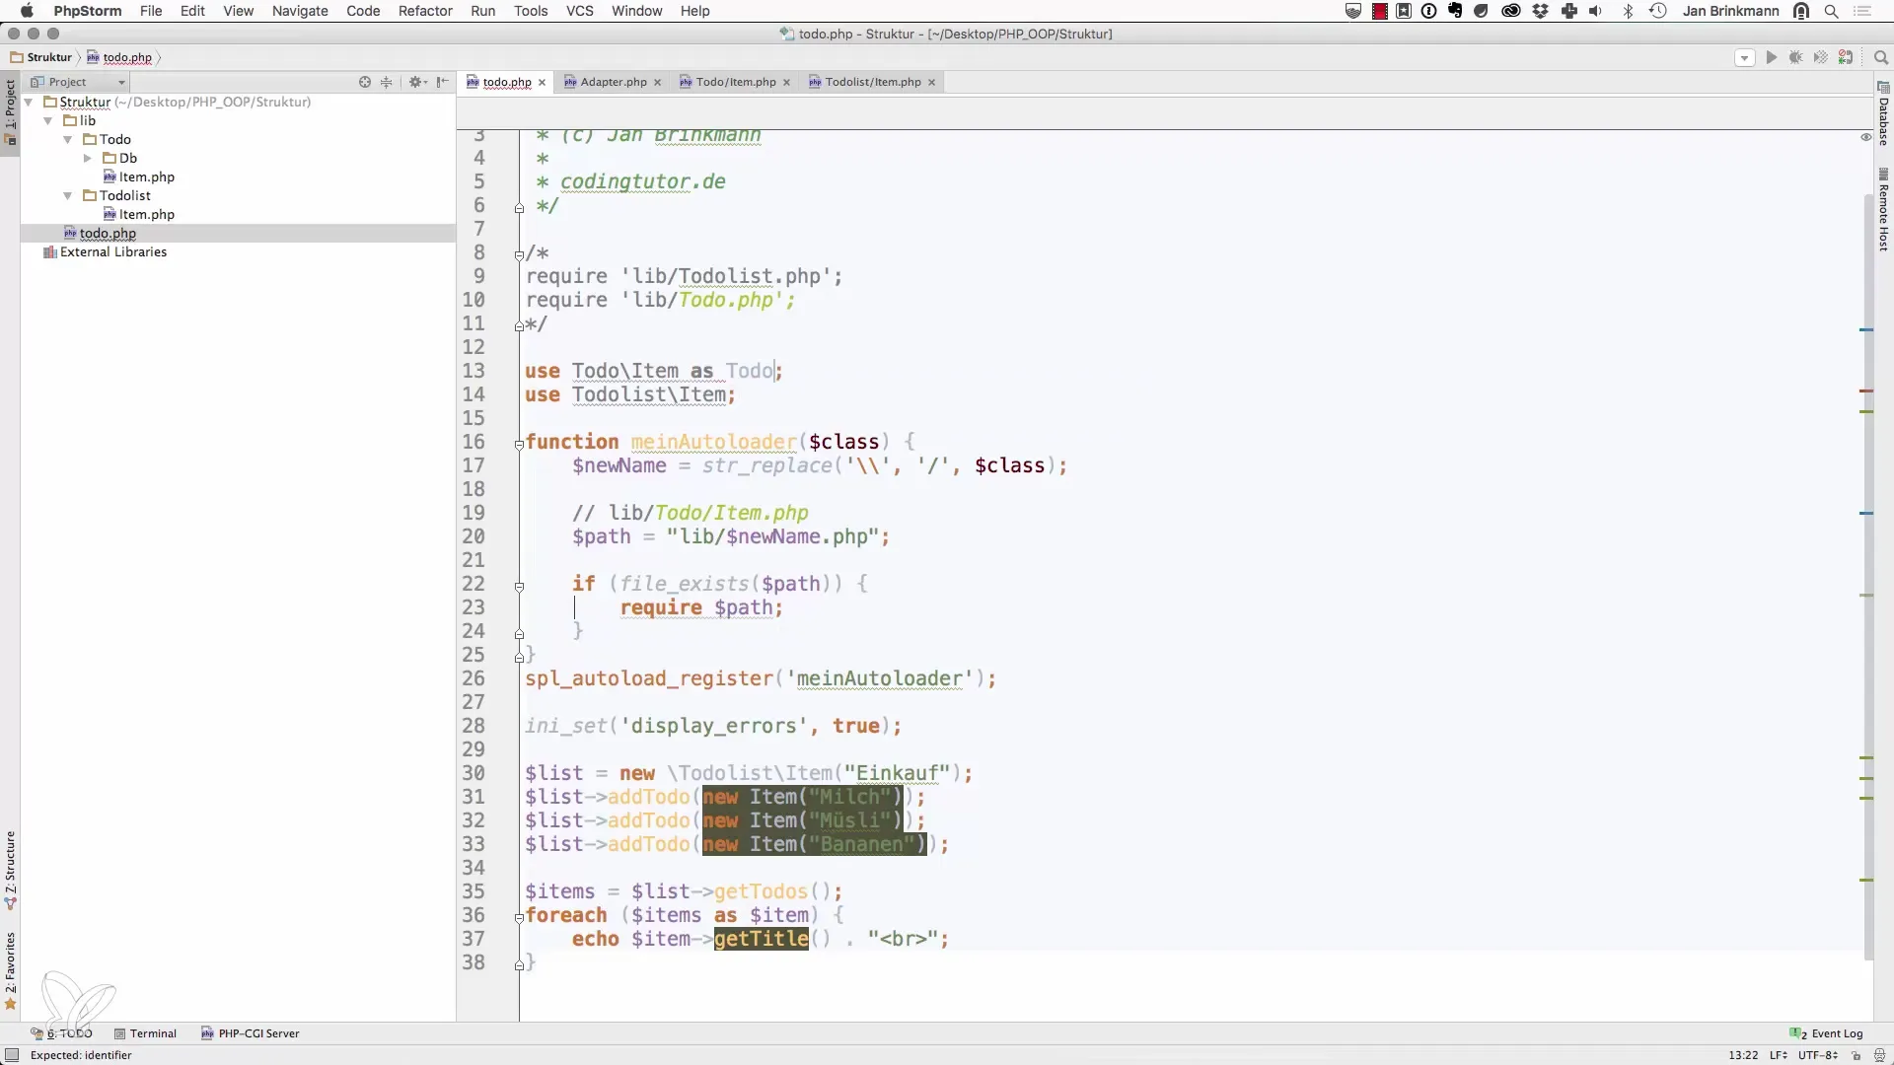Open the Remote Host side panel
1894x1065 pixels.
pyautogui.click(x=1883, y=210)
